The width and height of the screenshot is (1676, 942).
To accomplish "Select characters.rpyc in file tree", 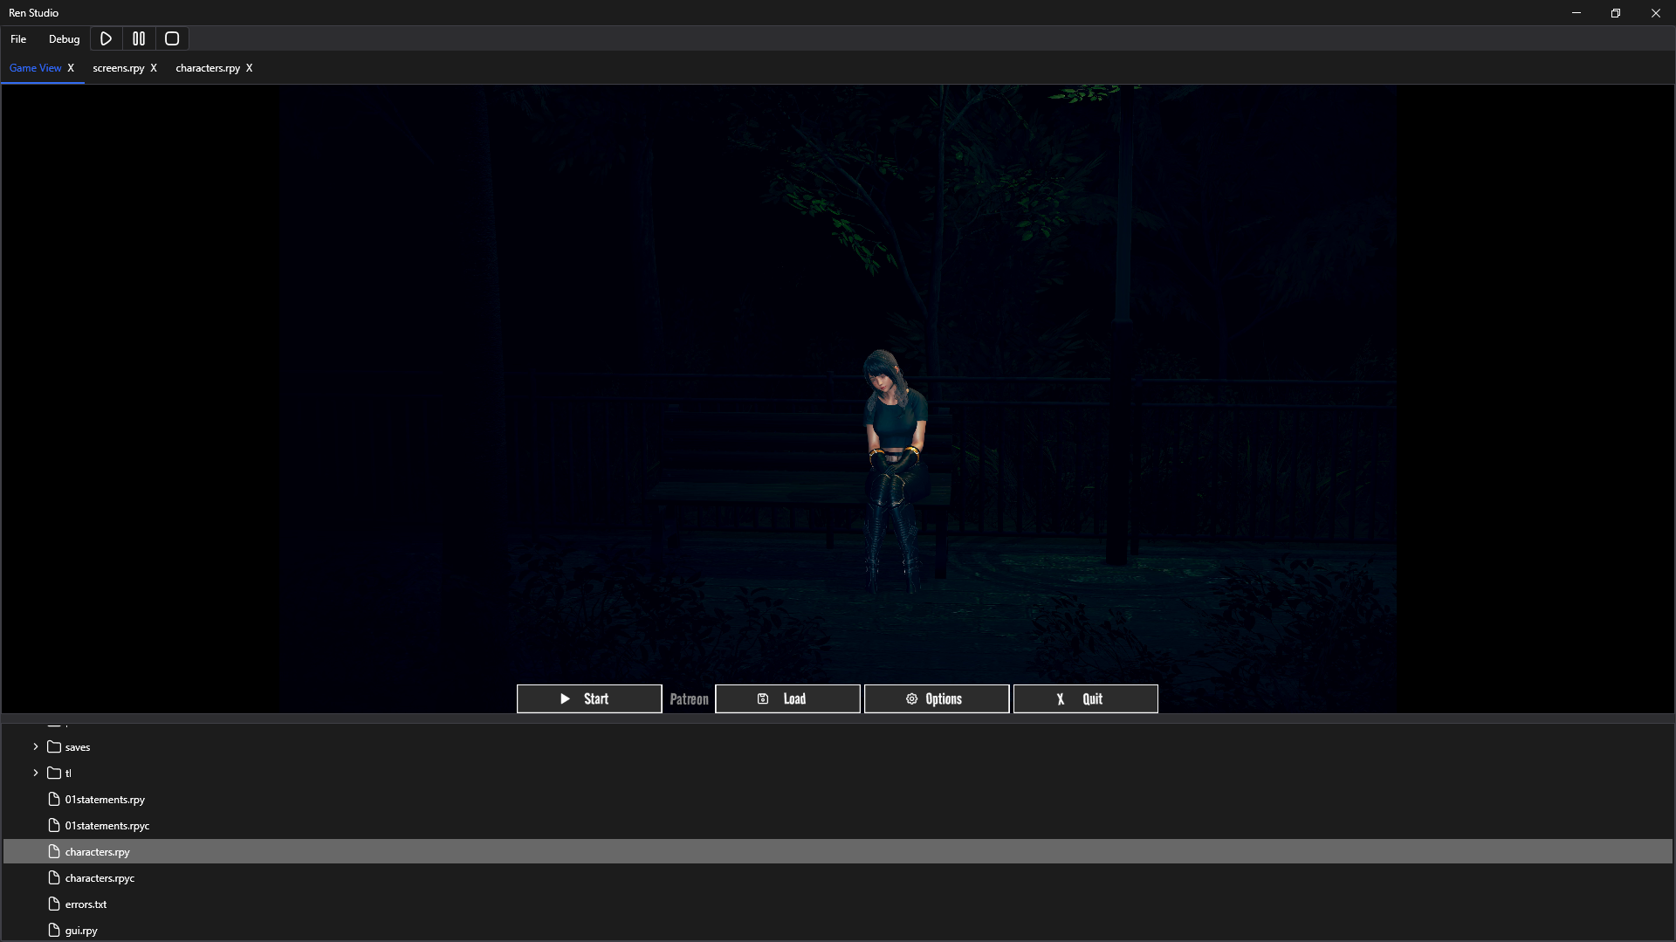I will (x=100, y=878).
